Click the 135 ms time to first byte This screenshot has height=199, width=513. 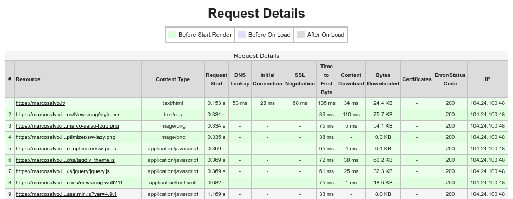click(326, 103)
